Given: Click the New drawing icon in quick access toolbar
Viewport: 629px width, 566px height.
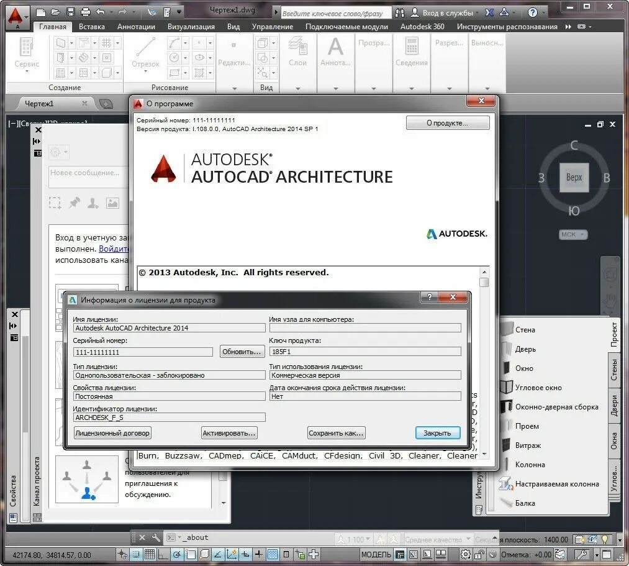Looking at the screenshot, I should click(40, 12).
